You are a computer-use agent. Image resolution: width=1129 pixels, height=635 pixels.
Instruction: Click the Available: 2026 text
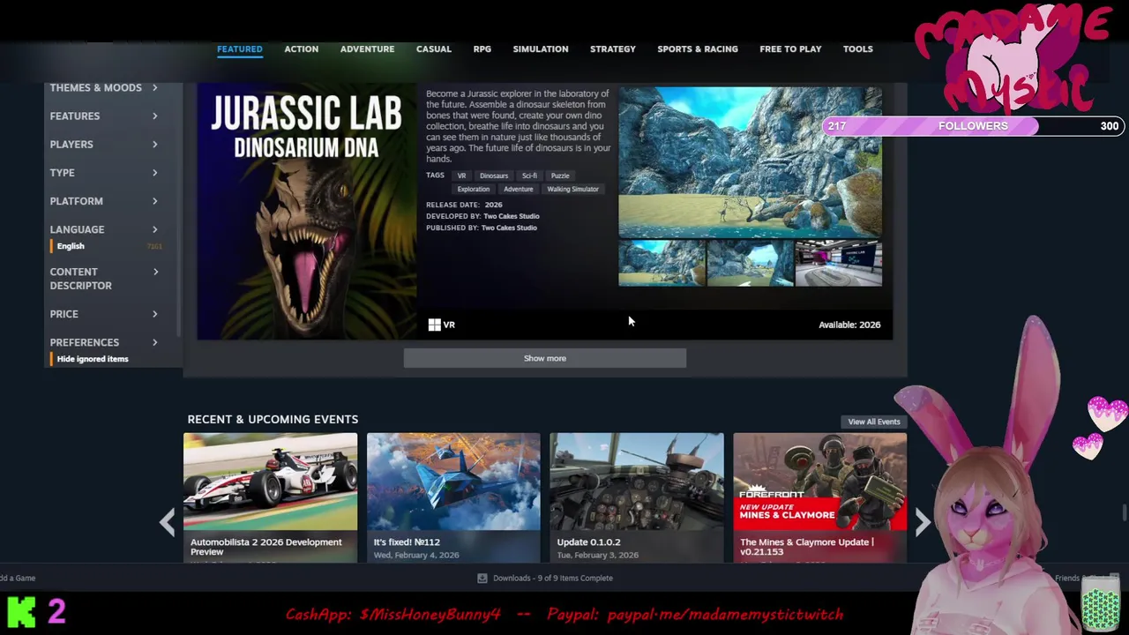(849, 325)
